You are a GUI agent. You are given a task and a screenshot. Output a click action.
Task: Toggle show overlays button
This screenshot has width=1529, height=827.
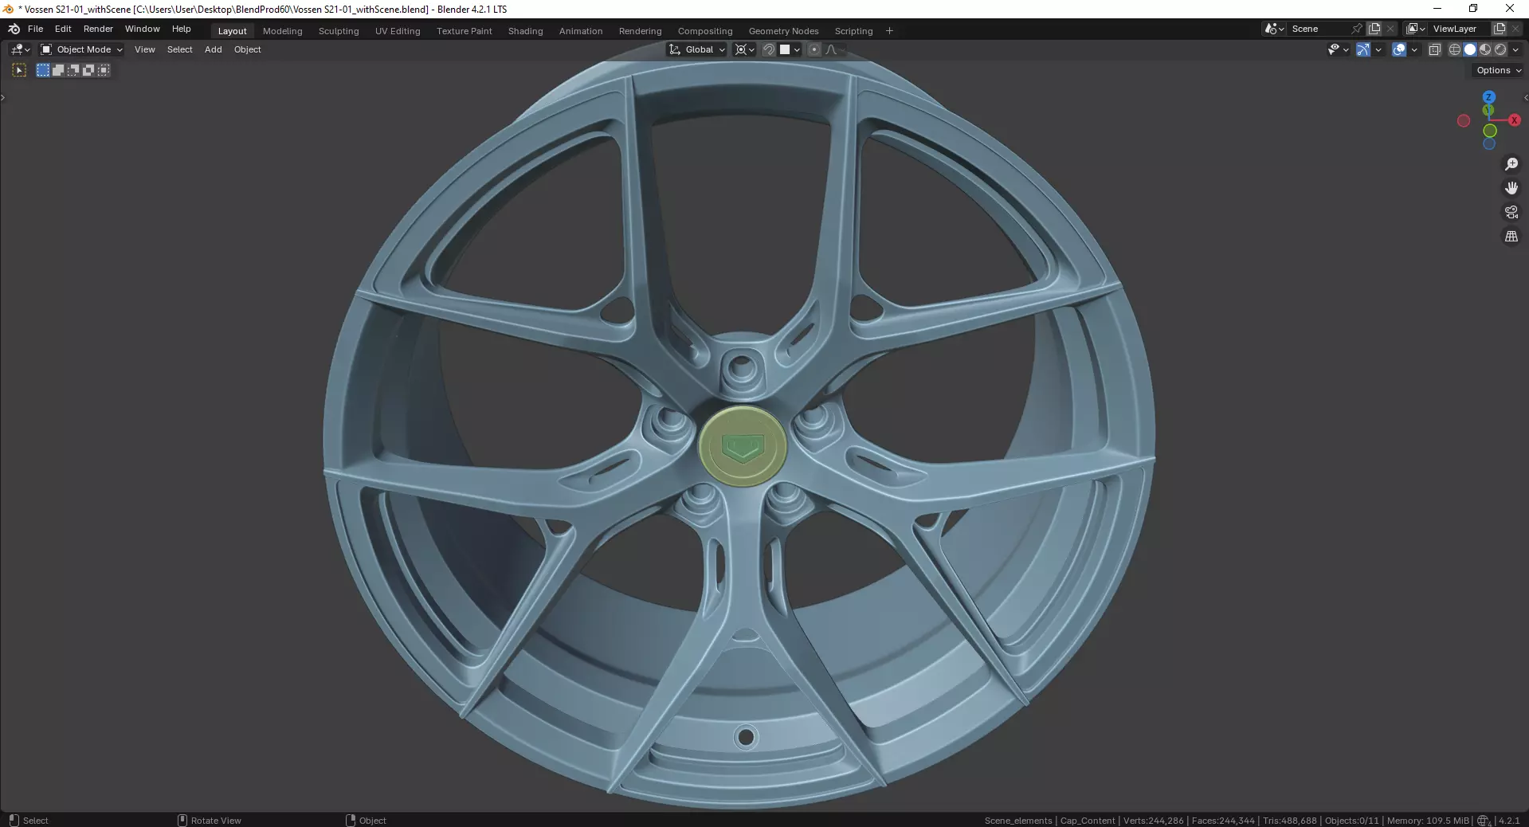[x=1399, y=49]
